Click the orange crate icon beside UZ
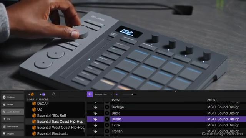 pos(34,110)
